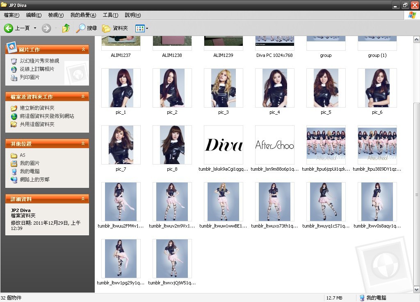Open the Back button history dropdown arrow

35,28
